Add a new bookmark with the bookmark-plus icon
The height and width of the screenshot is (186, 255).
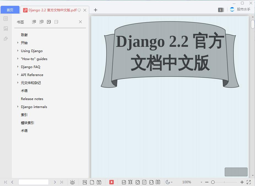coord(49,22)
